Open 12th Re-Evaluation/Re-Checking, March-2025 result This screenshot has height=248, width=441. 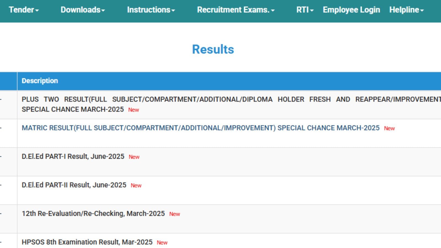click(93, 214)
